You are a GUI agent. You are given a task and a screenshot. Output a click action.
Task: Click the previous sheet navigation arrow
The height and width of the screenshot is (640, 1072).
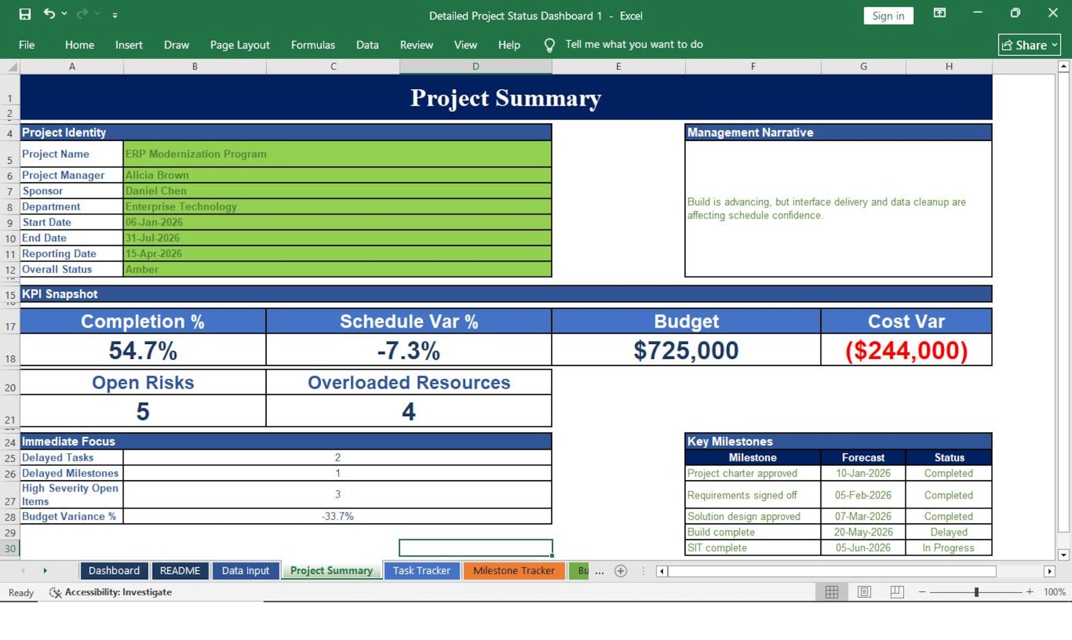pyautogui.click(x=23, y=571)
